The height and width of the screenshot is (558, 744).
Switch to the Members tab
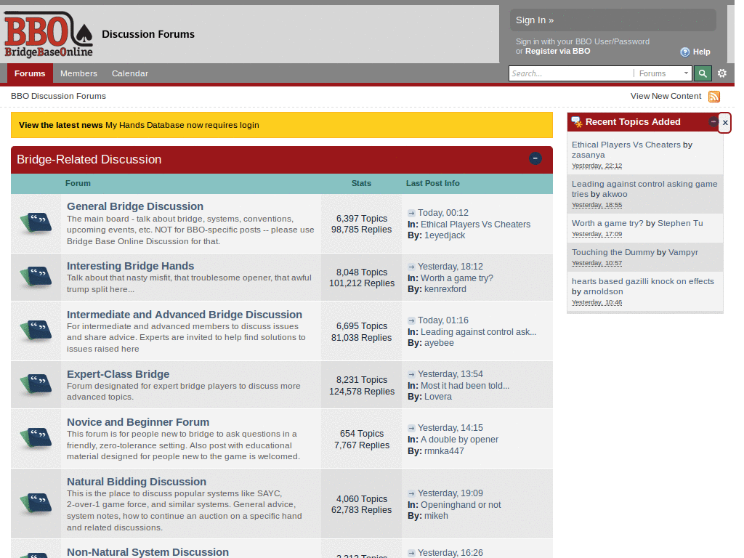(x=78, y=73)
